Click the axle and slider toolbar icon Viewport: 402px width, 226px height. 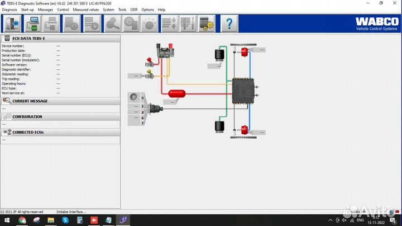pos(188,23)
